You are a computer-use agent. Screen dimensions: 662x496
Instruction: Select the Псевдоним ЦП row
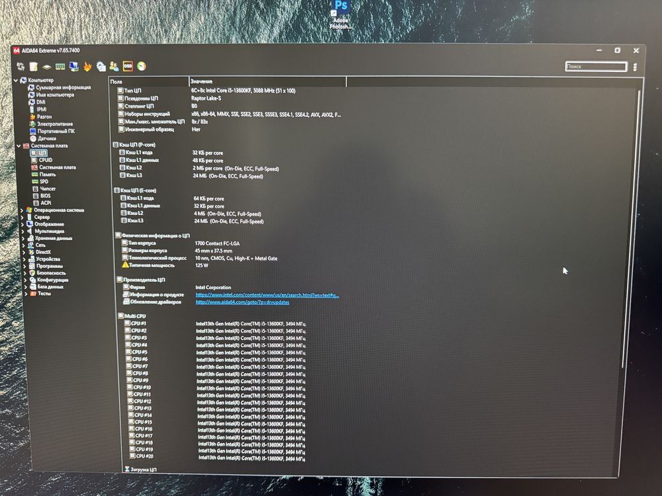pyautogui.click(x=169, y=98)
